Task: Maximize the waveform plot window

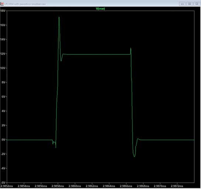Action: (190, 4)
